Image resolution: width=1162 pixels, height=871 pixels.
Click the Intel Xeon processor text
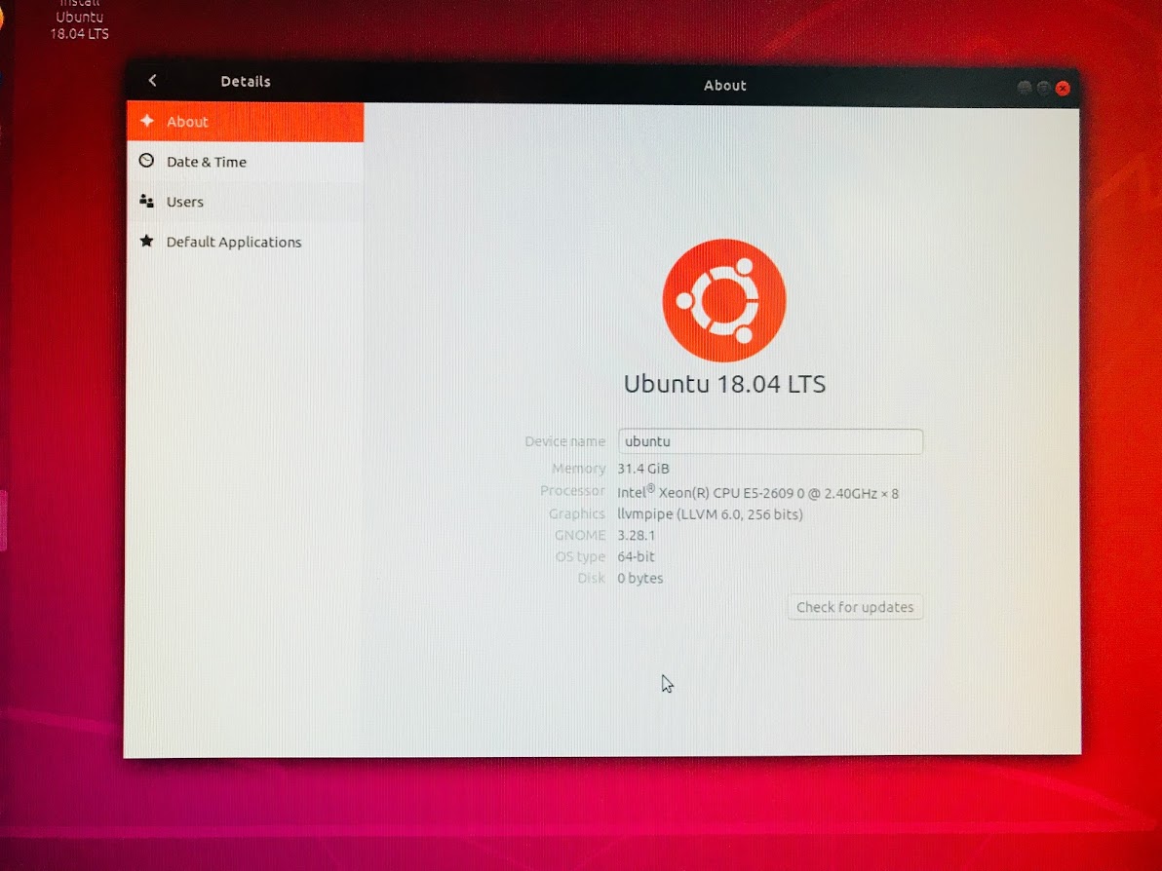point(757,492)
